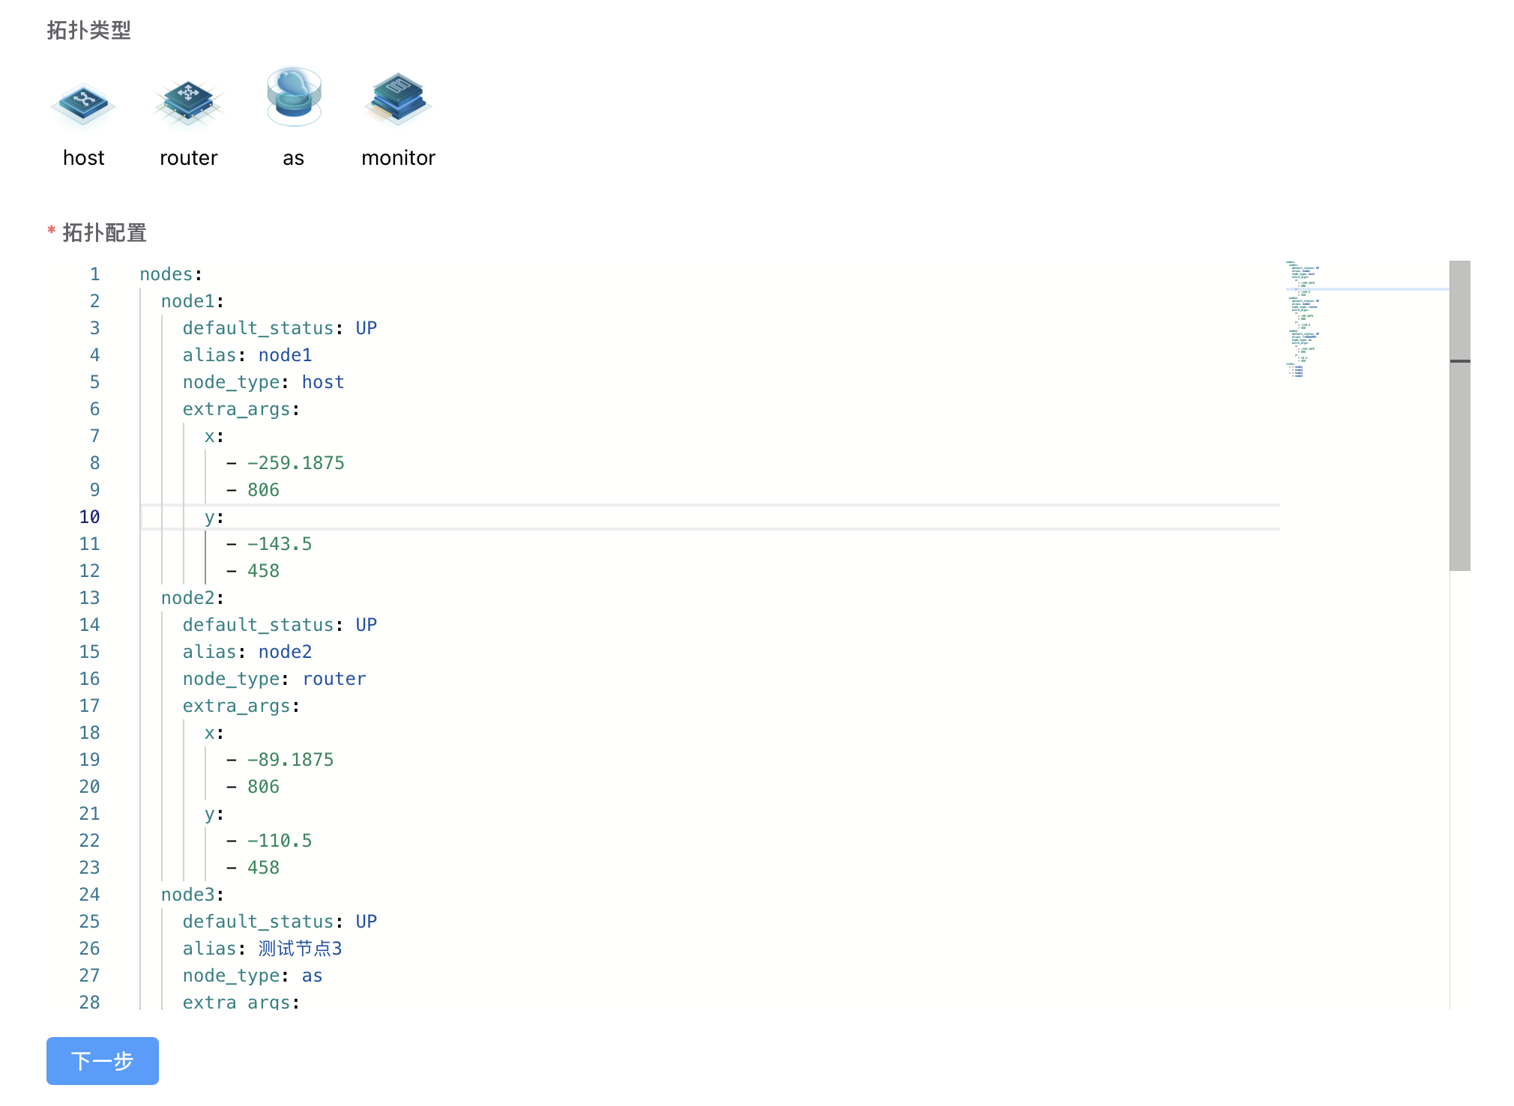Image resolution: width=1514 pixels, height=1106 pixels.
Task: Click the alias 测试节点3 value
Action: (300, 949)
